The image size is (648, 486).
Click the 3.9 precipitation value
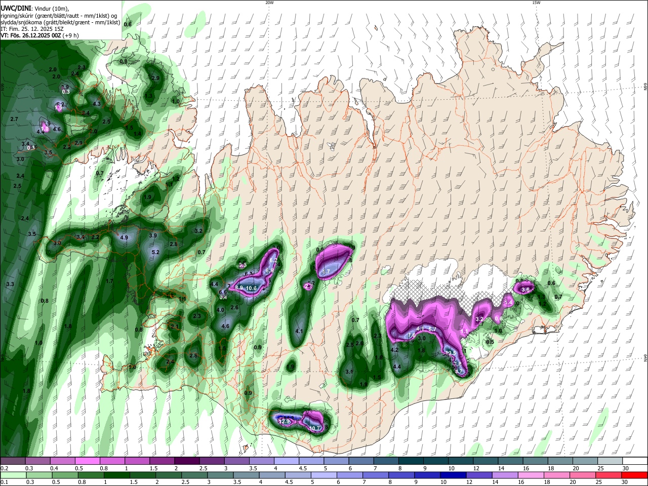[x=153, y=235]
